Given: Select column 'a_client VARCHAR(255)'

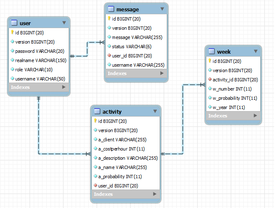Looking at the screenshot, I should click(x=122, y=140).
